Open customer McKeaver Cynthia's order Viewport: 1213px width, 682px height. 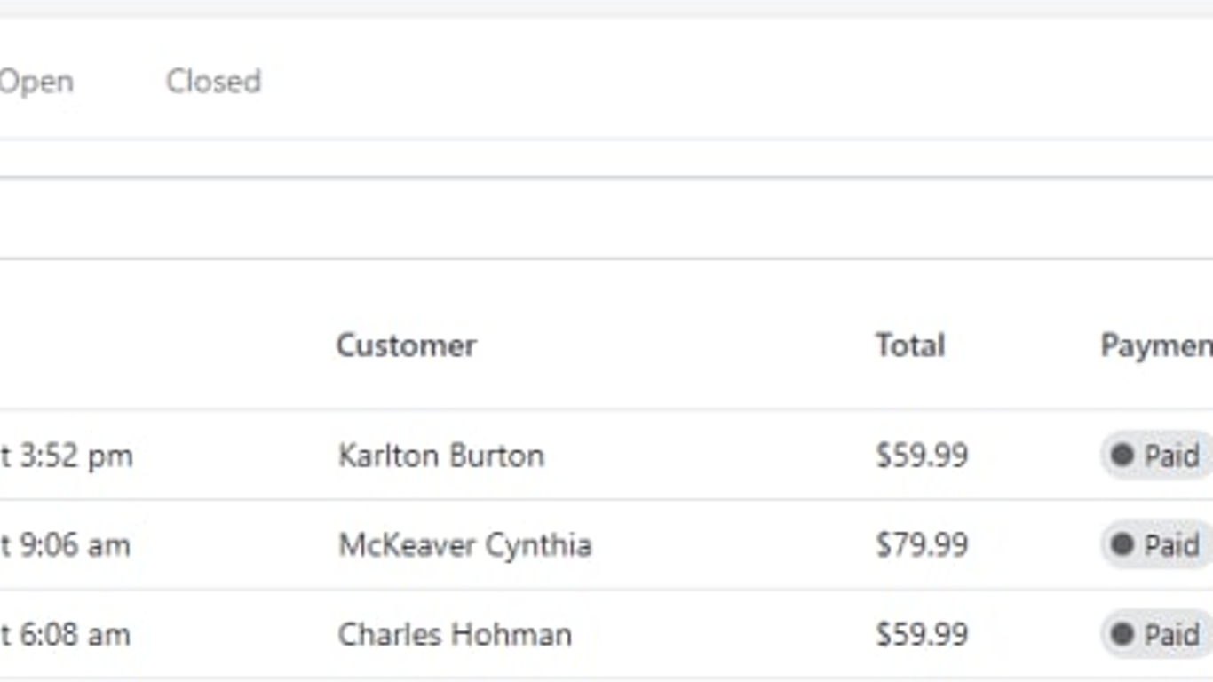464,544
